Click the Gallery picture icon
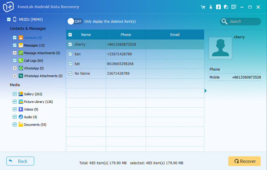This screenshot has height=170, width=267. (x=21, y=94)
